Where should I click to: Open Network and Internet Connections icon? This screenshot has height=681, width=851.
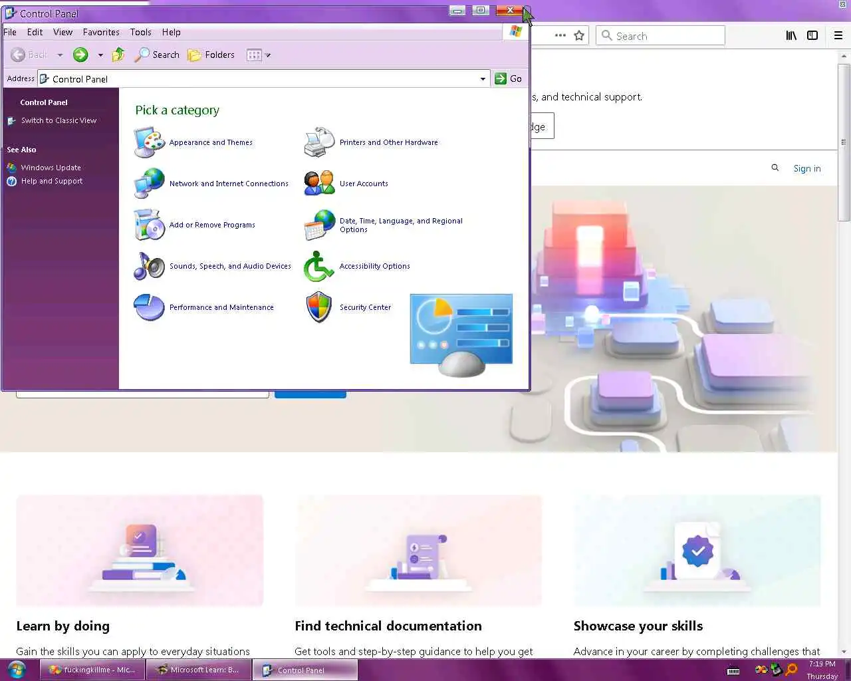(149, 184)
